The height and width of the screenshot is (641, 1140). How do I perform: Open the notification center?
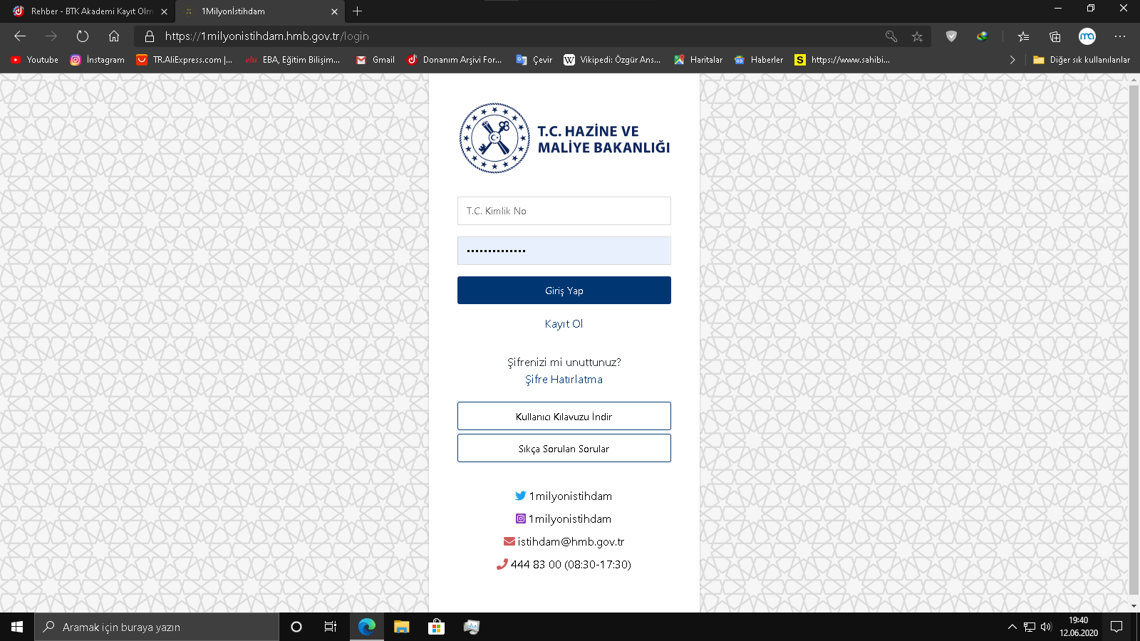[x=1116, y=627]
